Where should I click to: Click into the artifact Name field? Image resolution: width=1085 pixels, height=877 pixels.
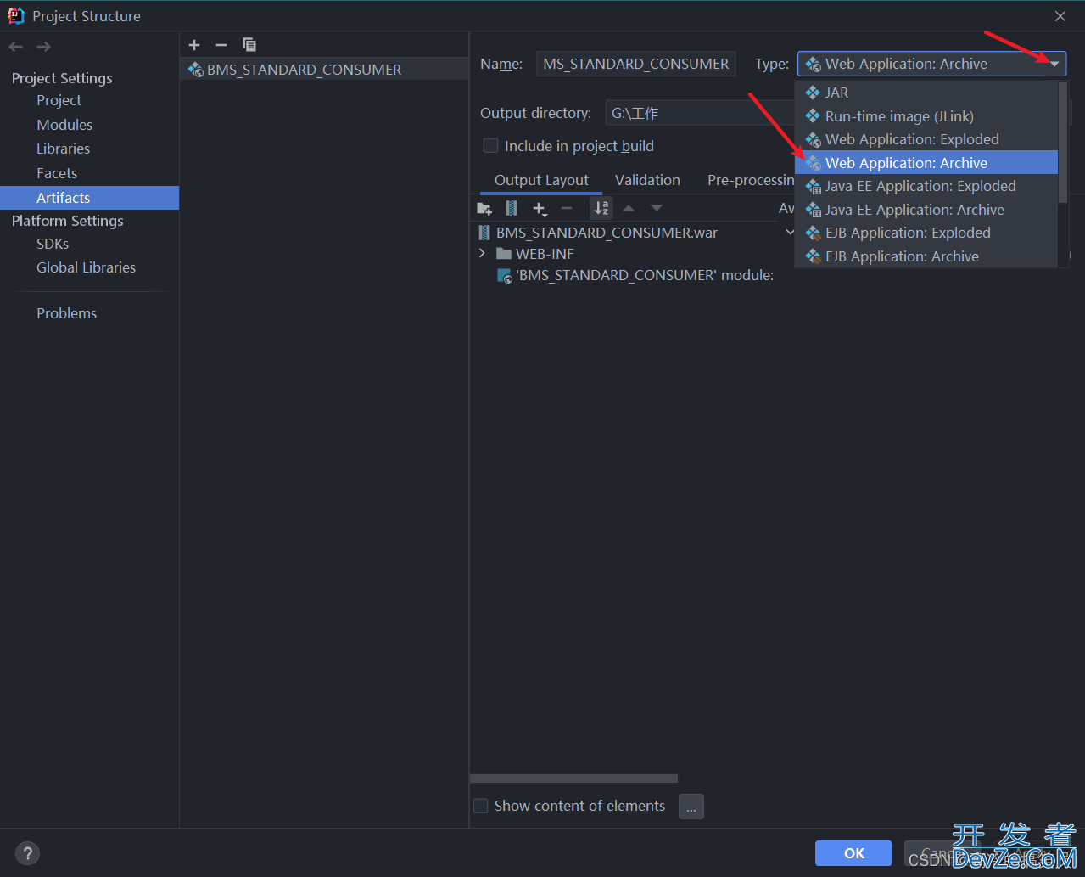click(x=635, y=64)
